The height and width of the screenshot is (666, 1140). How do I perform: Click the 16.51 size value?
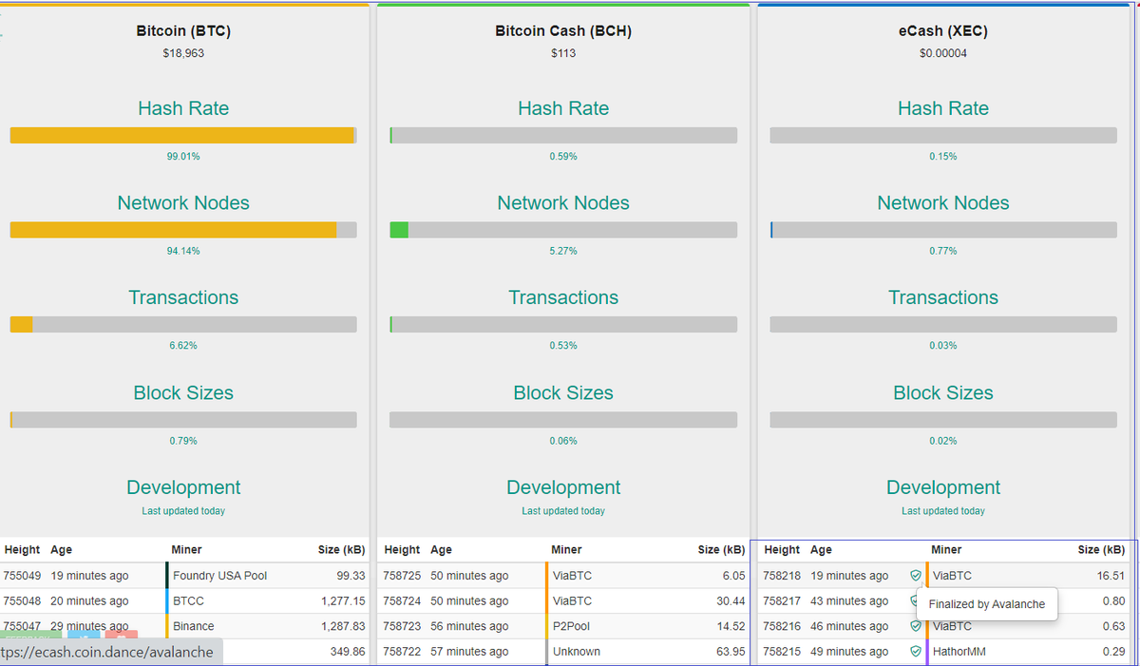click(1111, 576)
